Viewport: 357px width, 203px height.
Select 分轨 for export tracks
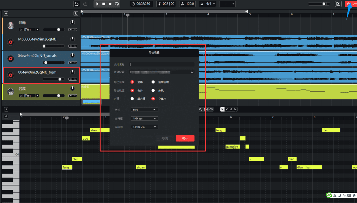click(x=153, y=90)
